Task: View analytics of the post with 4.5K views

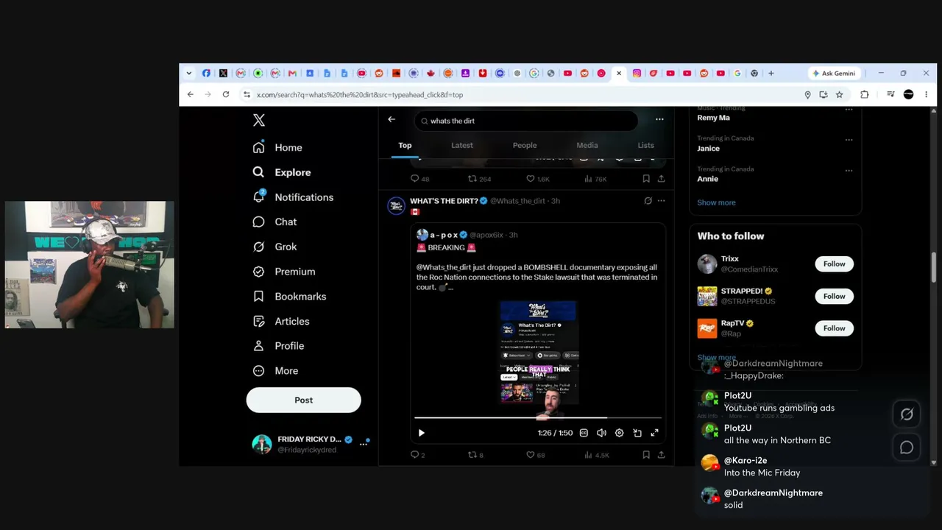Action: pos(597,455)
